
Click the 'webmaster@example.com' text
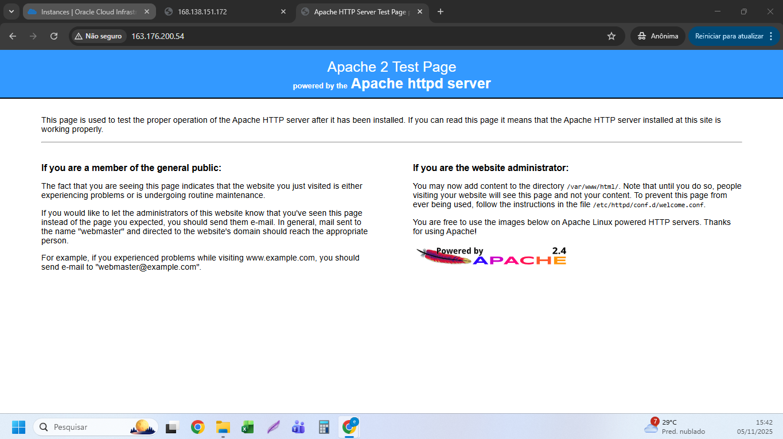[x=147, y=267]
